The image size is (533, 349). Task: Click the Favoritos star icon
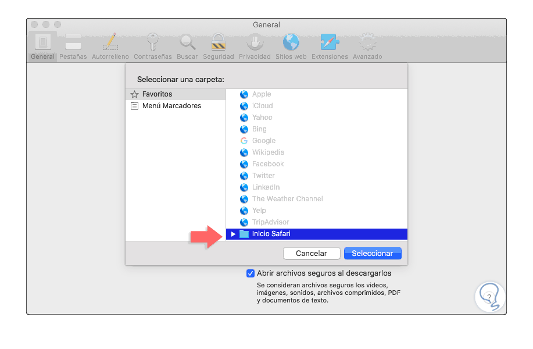click(x=135, y=94)
